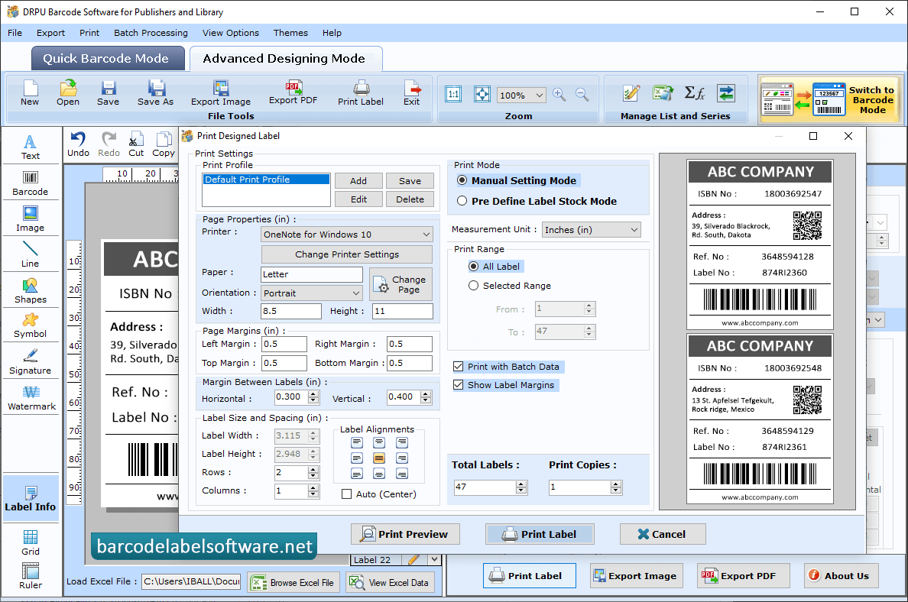
Task: Open the View Options menu
Action: click(x=231, y=33)
